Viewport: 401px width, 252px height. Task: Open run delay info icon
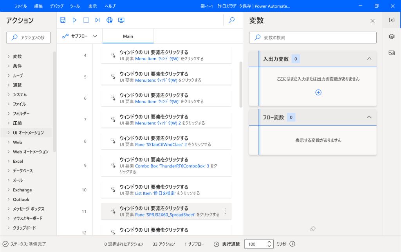coord(292,244)
